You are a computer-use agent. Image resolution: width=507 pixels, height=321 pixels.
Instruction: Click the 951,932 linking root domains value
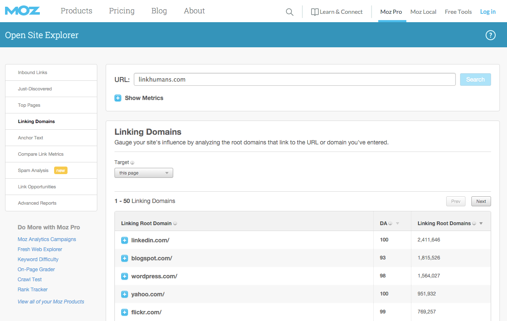pyautogui.click(x=427, y=294)
